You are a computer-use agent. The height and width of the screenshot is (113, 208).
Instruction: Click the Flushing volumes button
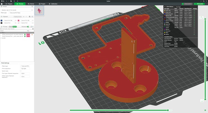point(18,17)
